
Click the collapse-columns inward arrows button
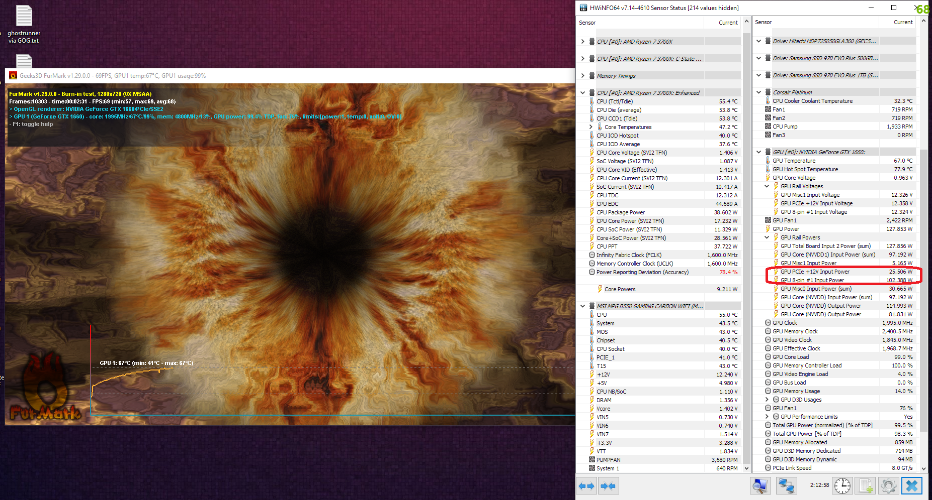(608, 486)
